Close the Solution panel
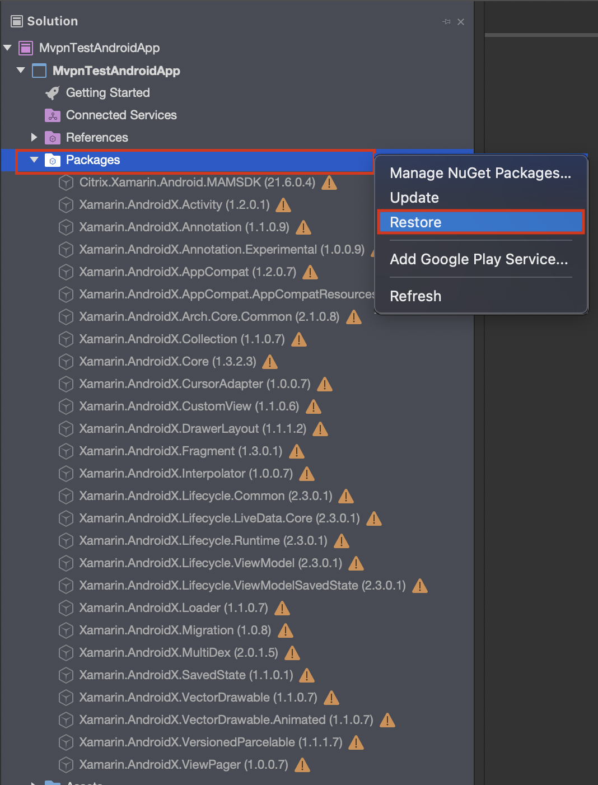The image size is (598, 785). (x=461, y=22)
